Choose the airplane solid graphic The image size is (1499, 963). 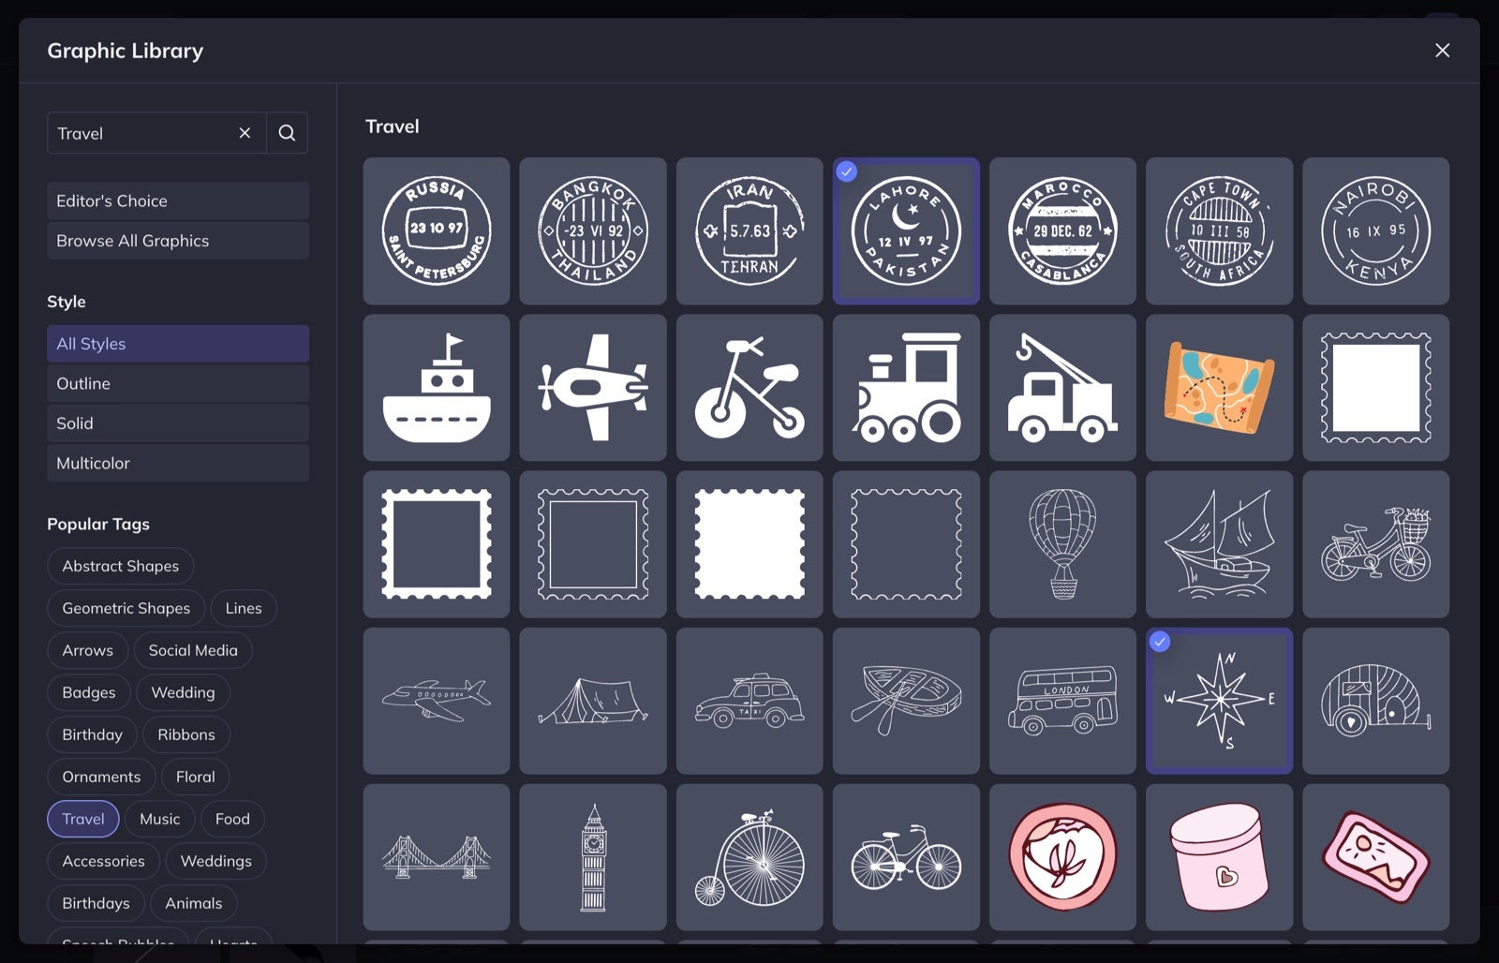tap(593, 388)
